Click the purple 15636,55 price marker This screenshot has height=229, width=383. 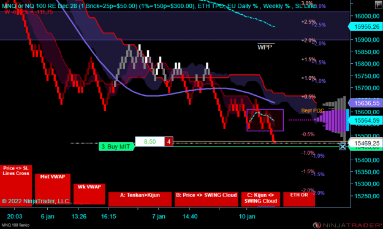coord(365,103)
